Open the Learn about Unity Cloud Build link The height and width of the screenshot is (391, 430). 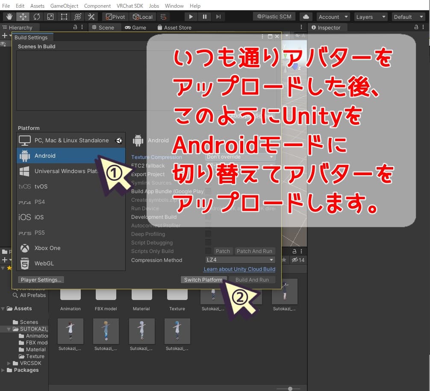pos(239,269)
